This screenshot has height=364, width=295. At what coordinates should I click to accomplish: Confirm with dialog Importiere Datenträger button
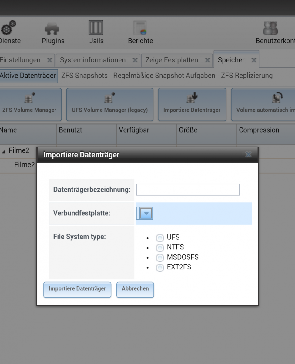(77, 290)
